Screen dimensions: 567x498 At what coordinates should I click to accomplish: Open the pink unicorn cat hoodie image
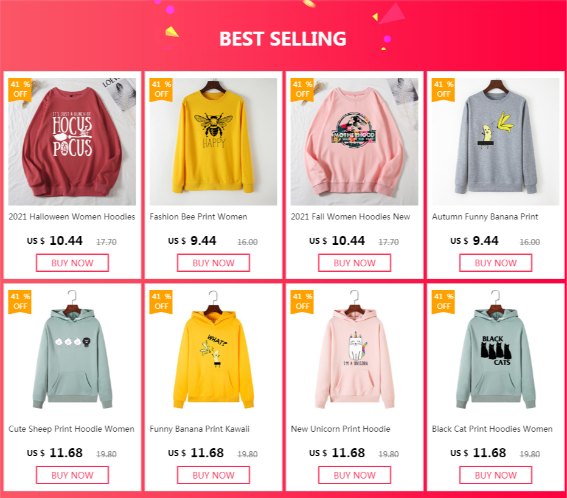354,353
